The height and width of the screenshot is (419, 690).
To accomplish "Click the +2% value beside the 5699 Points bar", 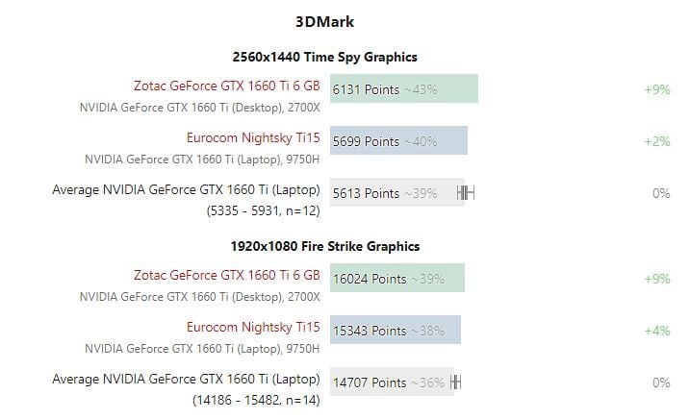I will click(x=657, y=141).
